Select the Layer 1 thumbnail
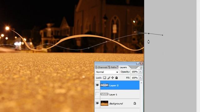Image resolution: width=200 pixels, height=112 pixels. tap(104, 94)
